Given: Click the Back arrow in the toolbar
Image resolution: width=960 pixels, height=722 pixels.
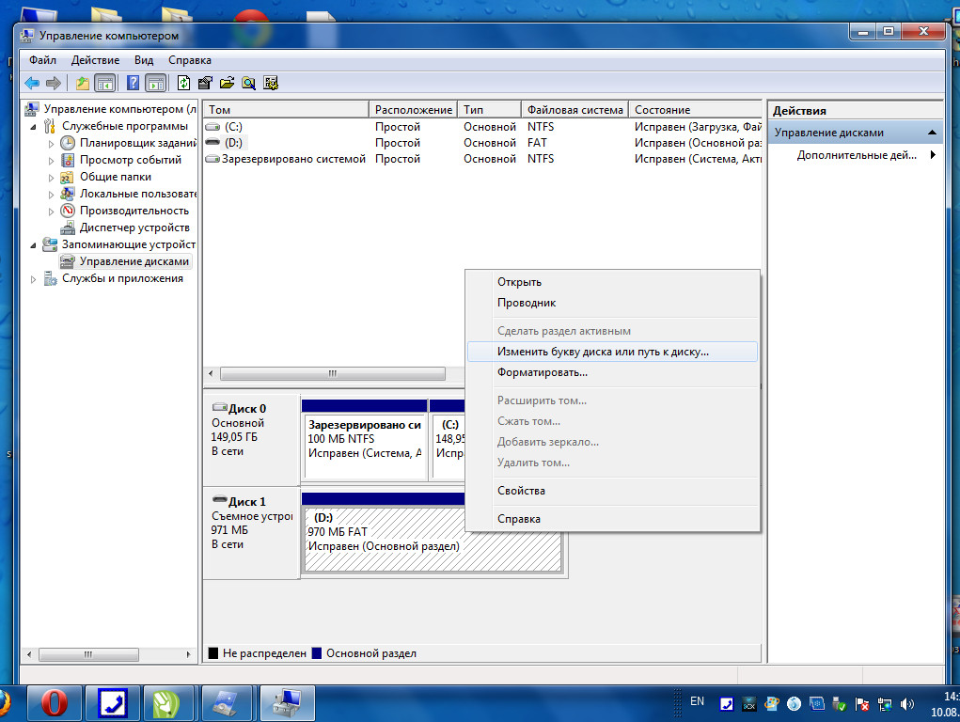Looking at the screenshot, I should 32,83.
